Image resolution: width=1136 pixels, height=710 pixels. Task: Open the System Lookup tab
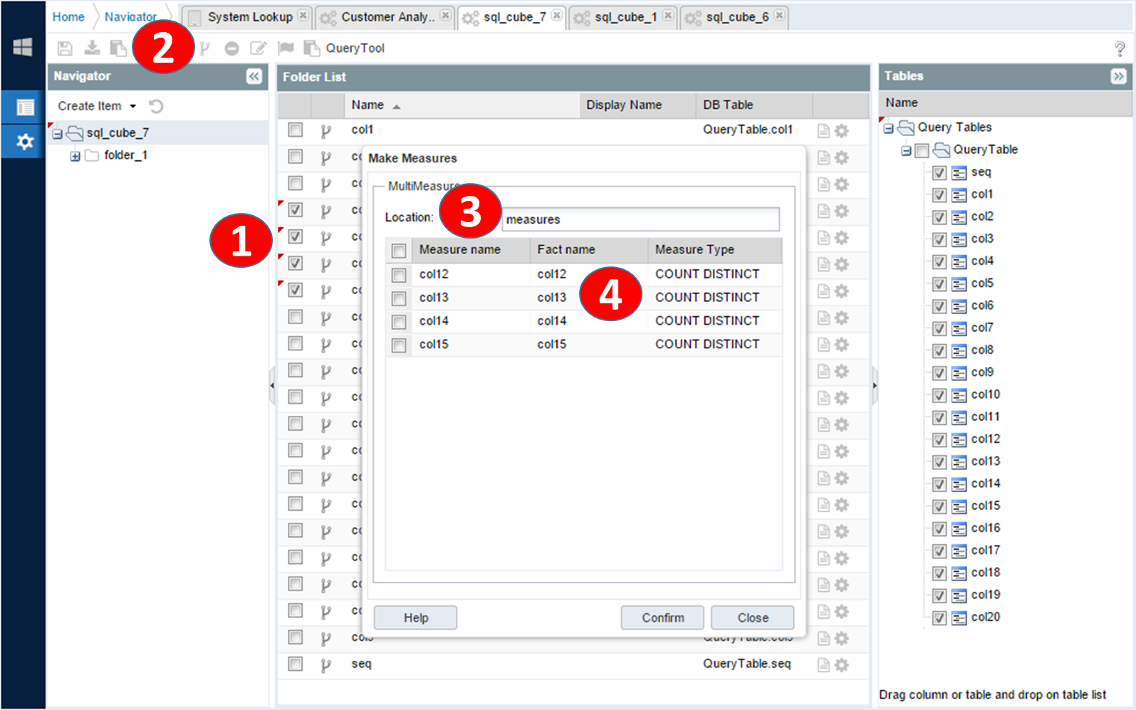pyautogui.click(x=249, y=17)
